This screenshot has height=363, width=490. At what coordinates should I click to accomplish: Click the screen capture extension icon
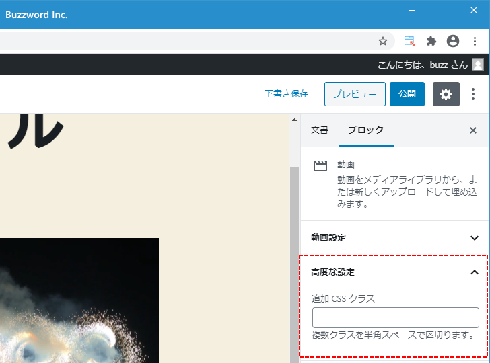pos(409,41)
